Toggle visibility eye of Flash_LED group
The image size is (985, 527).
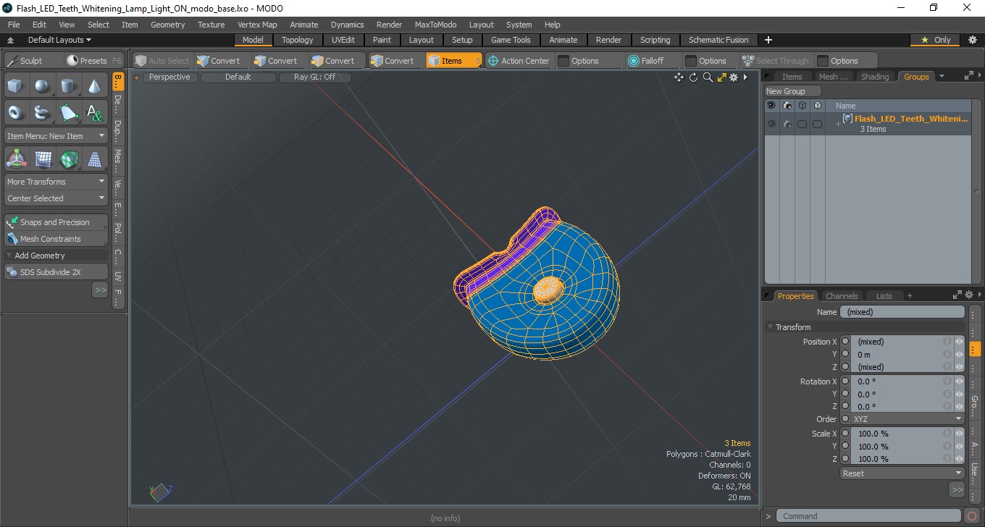tap(771, 124)
